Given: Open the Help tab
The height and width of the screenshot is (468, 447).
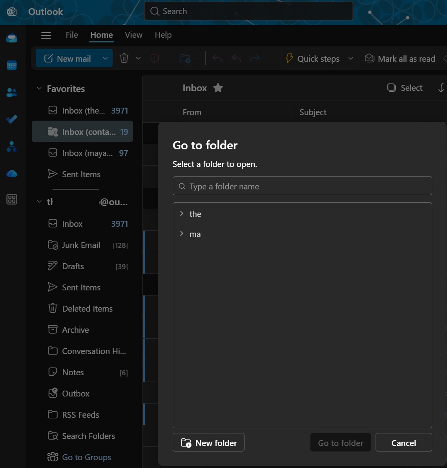Looking at the screenshot, I should 163,35.
